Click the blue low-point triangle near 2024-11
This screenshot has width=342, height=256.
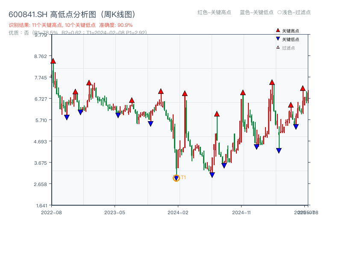pyautogui.click(x=256, y=146)
